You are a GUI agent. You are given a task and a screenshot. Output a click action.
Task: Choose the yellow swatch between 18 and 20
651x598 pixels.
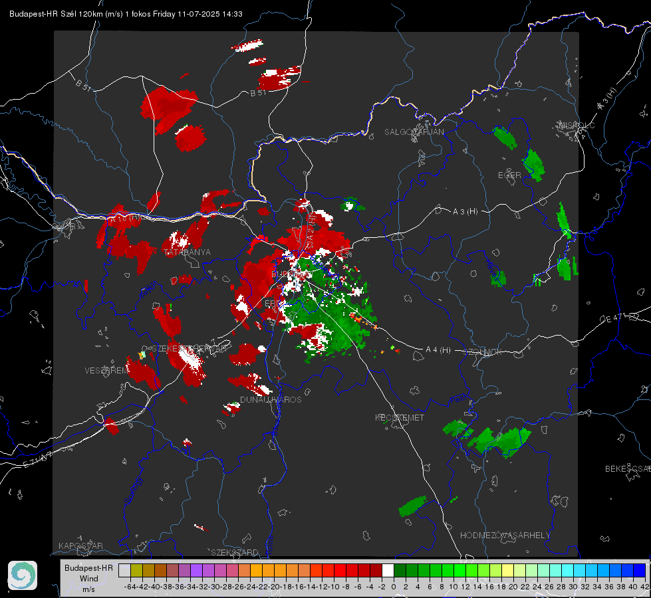tap(507, 570)
